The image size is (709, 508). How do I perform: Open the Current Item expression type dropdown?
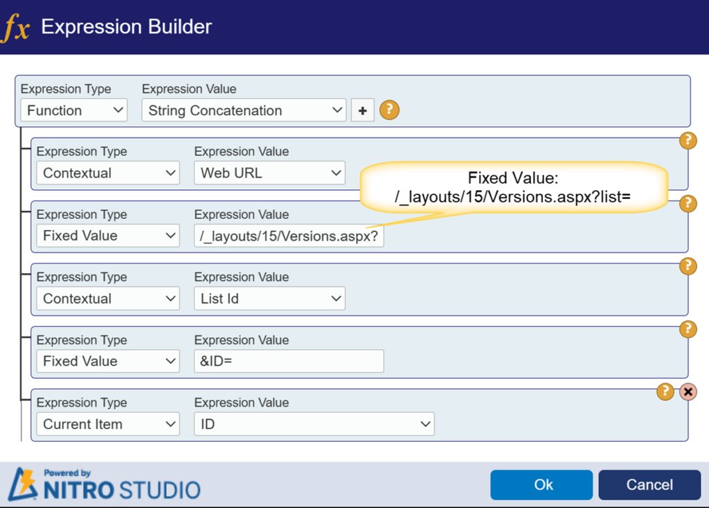click(108, 424)
